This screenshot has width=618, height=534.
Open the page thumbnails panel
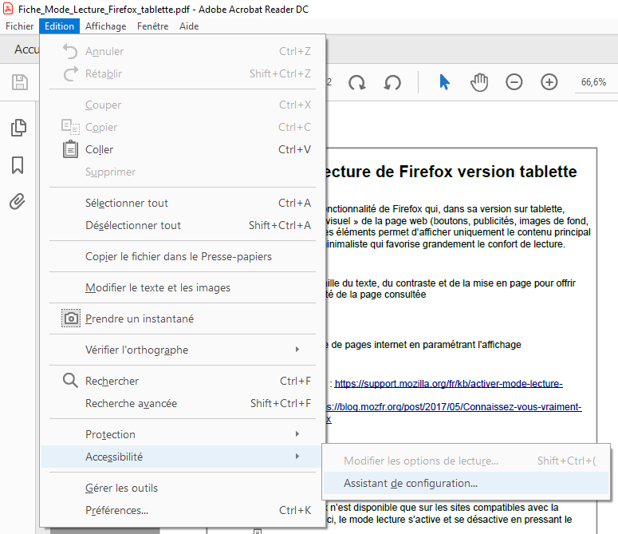[x=18, y=128]
